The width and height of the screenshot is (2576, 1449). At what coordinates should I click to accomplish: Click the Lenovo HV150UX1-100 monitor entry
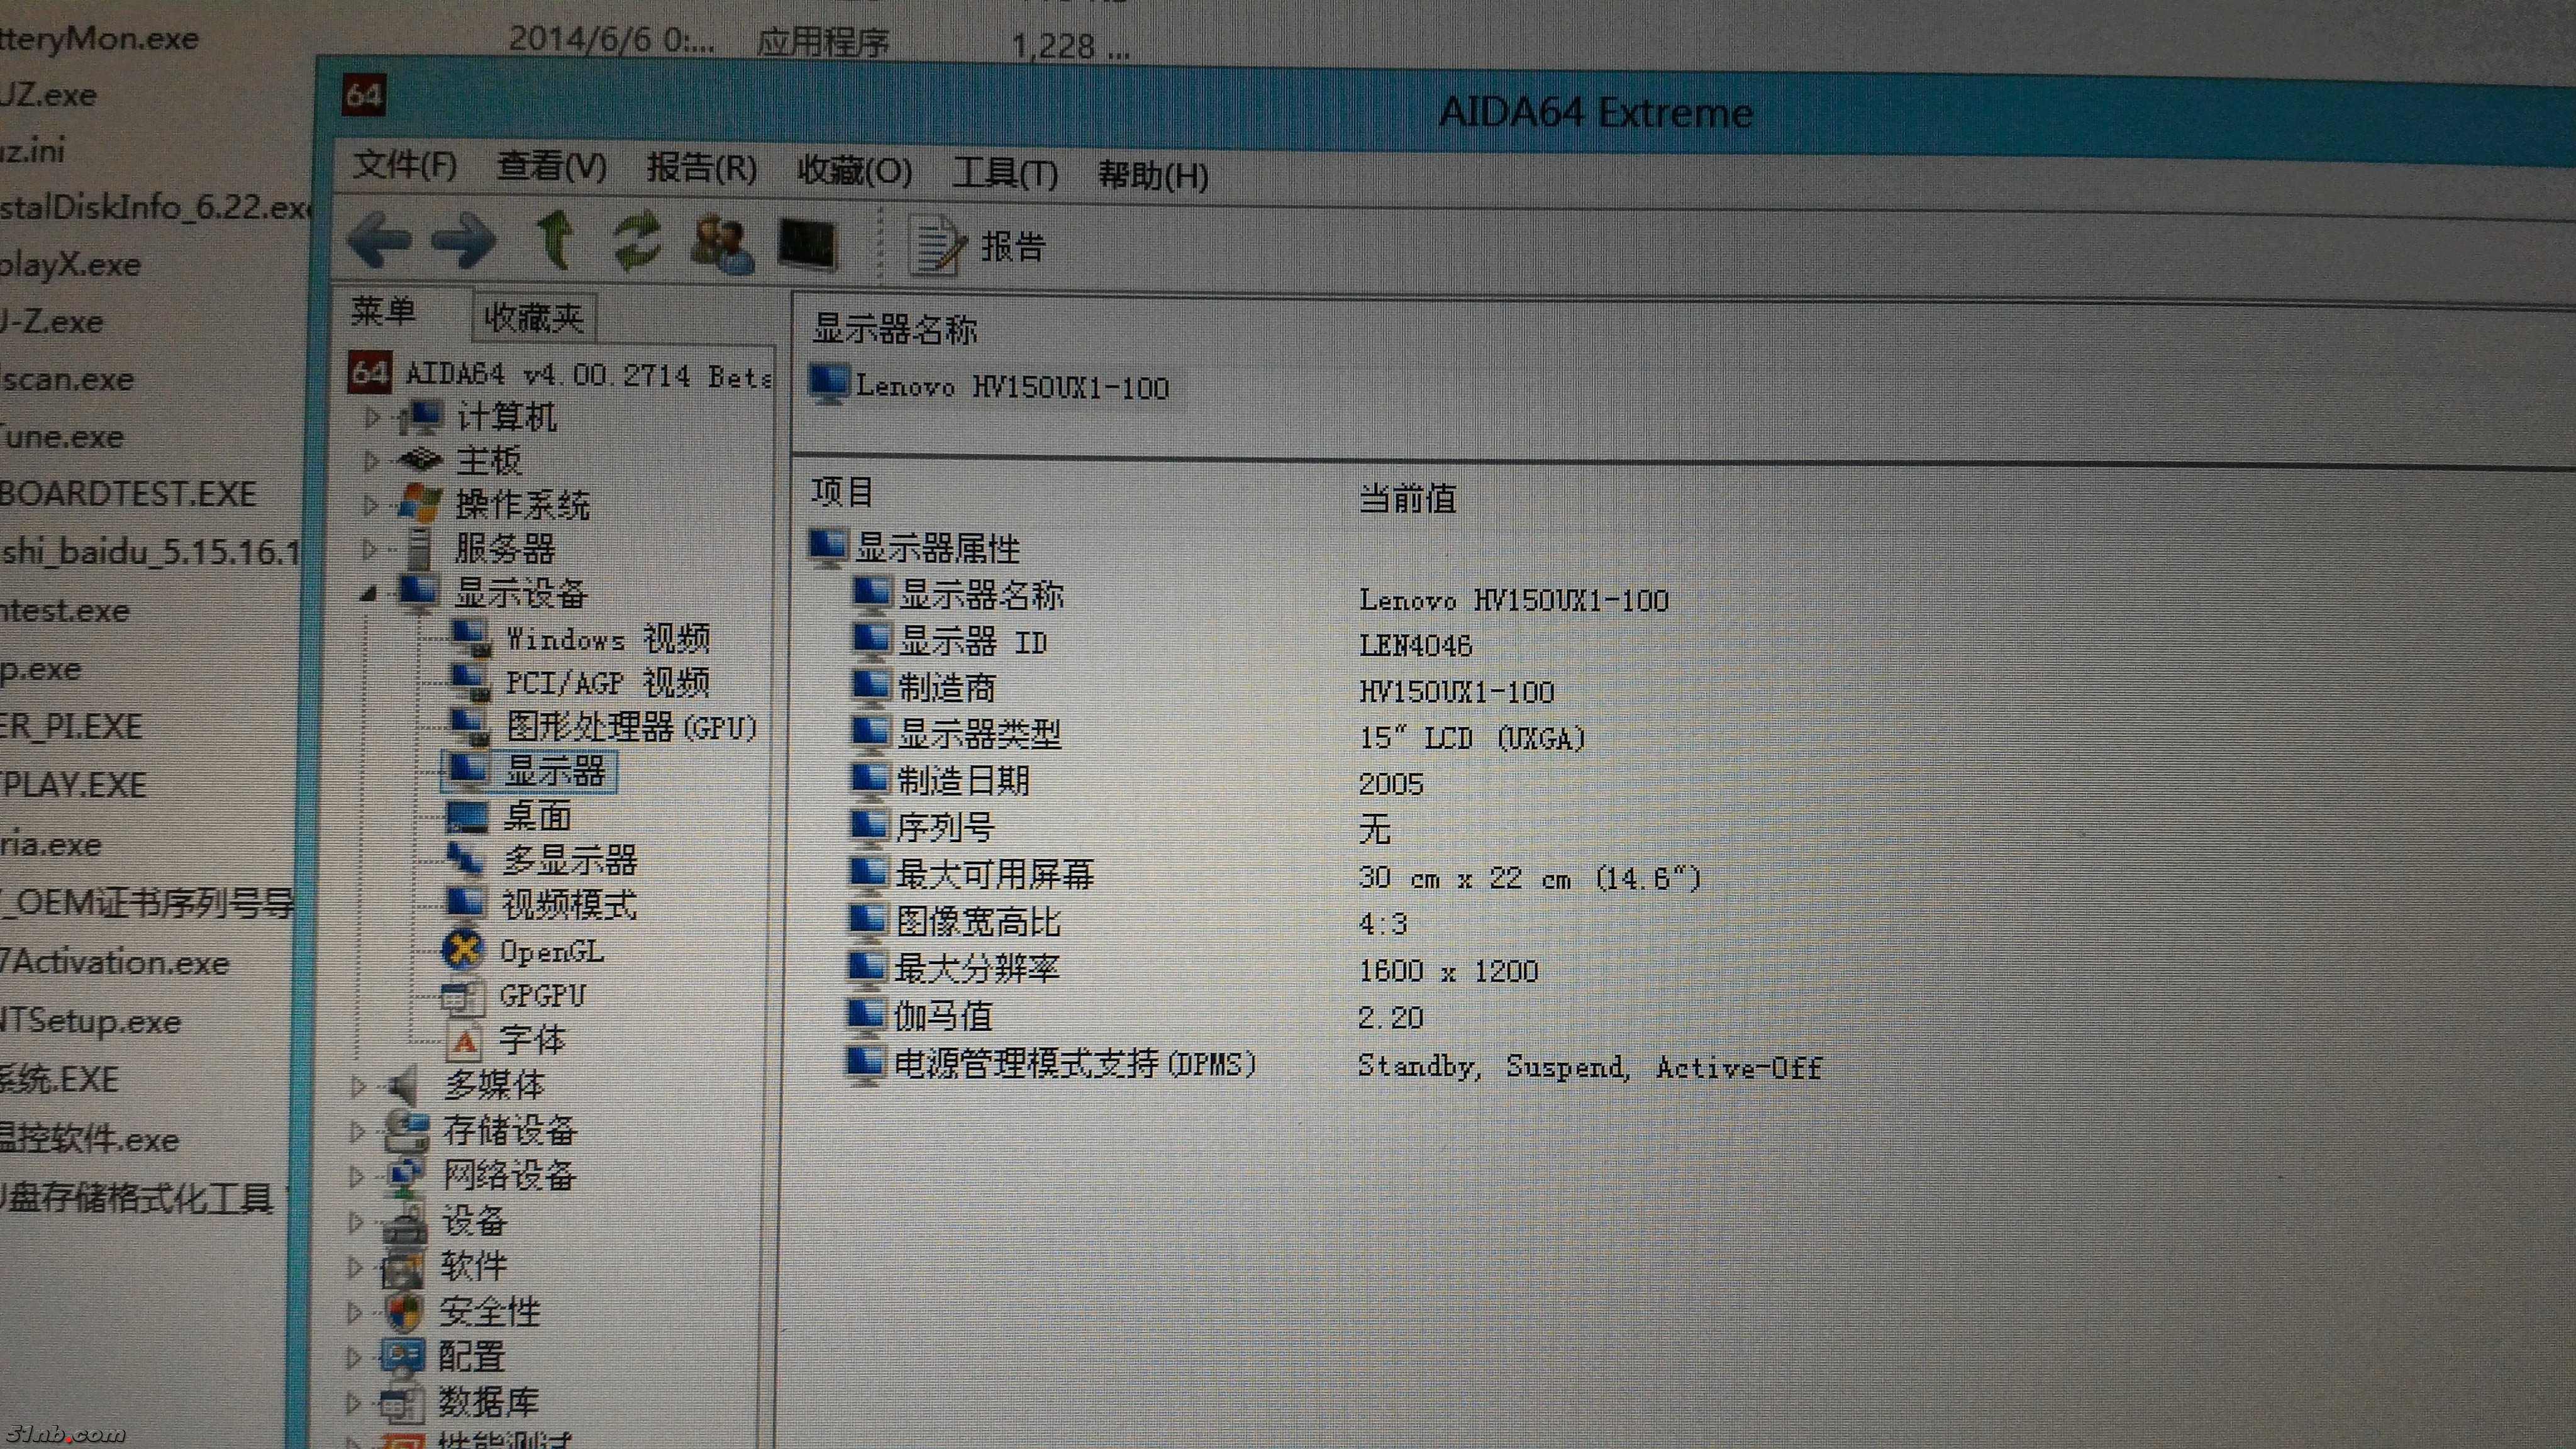point(1010,387)
